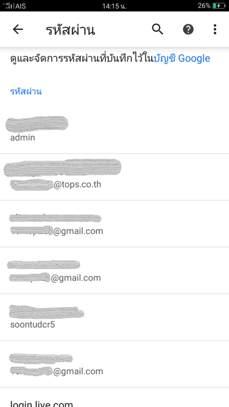Tap the รหัสผ่าน page title
This screenshot has height=407, width=229.
pos(70,30)
